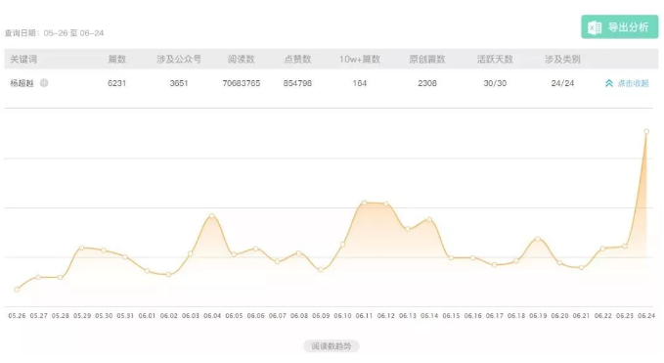Click the 06.17 axis date label
664x363 pixels.
click(x=495, y=316)
